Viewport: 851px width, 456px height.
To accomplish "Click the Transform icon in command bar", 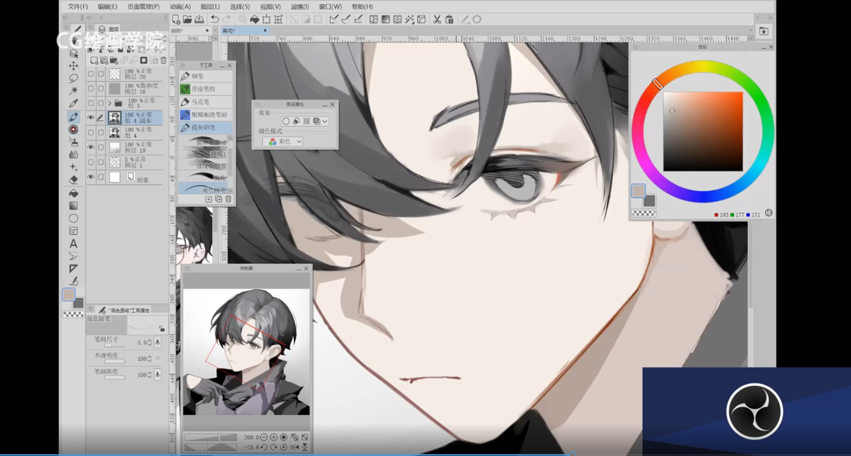I will click(x=266, y=19).
